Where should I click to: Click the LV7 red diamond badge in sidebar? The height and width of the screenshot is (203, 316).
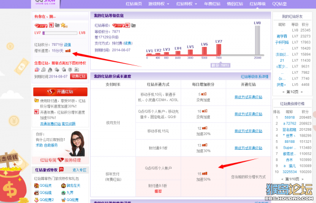click(41, 26)
